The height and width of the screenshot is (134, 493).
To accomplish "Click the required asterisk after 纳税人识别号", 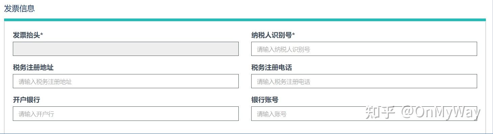I will tap(294, 34).
